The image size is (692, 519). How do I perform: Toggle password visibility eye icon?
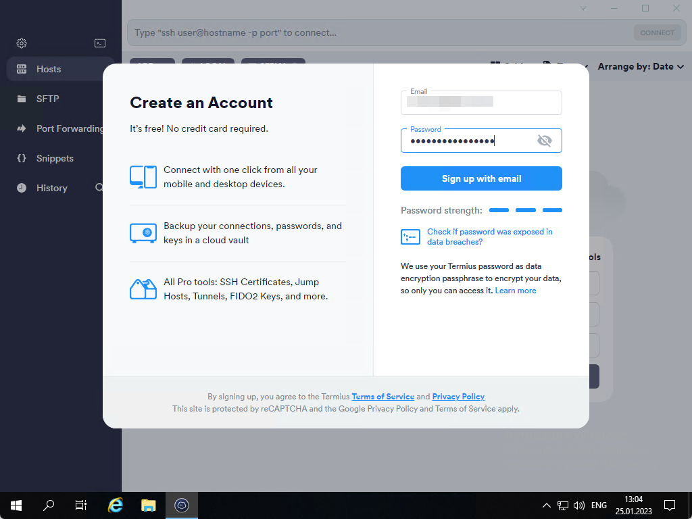(x=544, y=141)
